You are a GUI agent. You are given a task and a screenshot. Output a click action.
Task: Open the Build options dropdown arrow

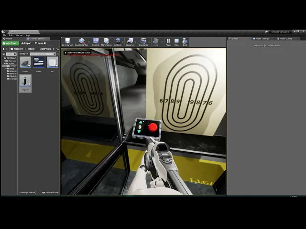(x=162, y=42)
